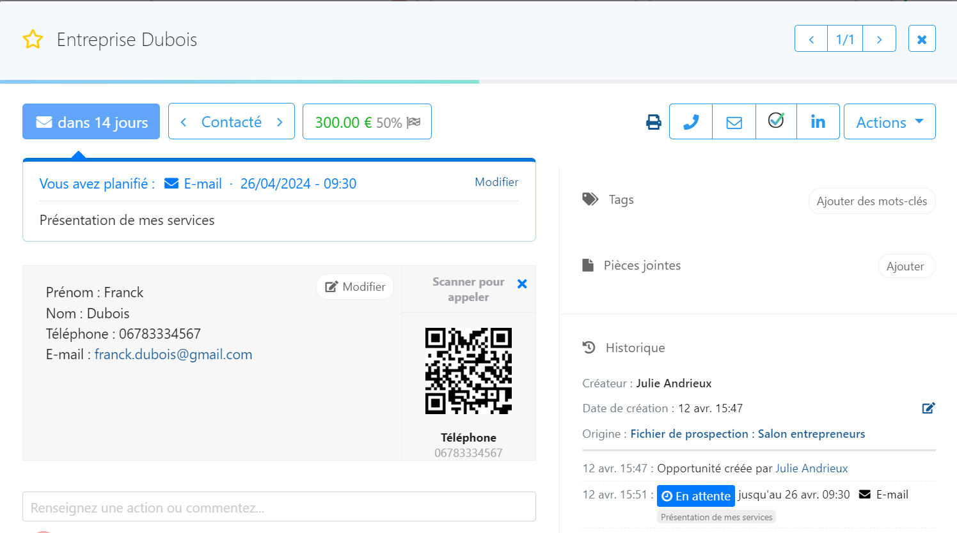
Task: Focus the 'Renseignez une action ou commentez' field
Action: coord(279,507)
